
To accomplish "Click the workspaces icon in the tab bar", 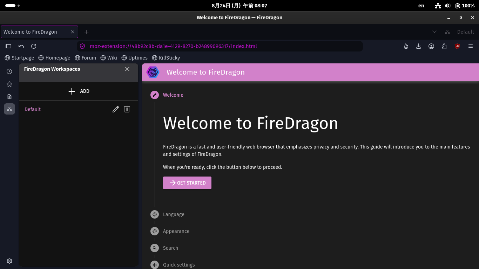I will coord(447,32).
